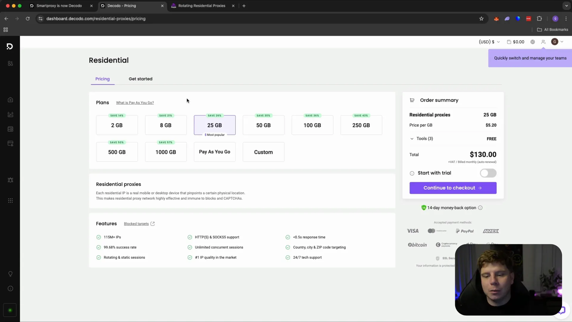Switch to the Smartproxy is now Decodo browser tab

[x=62, y=6]
